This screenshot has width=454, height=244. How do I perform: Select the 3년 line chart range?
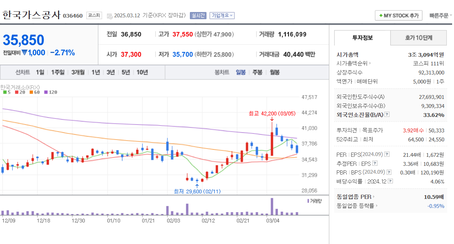pos(110,72)
